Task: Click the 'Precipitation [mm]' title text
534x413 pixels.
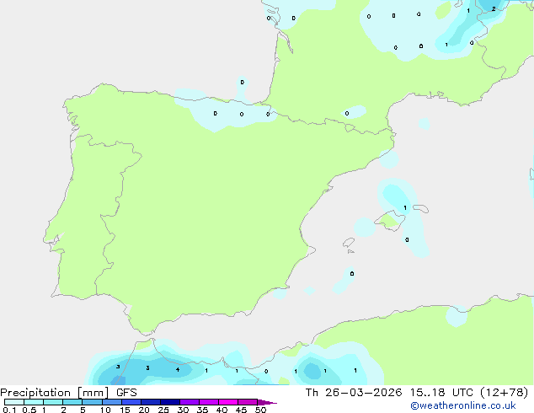Action: click(x=54, y=393)
